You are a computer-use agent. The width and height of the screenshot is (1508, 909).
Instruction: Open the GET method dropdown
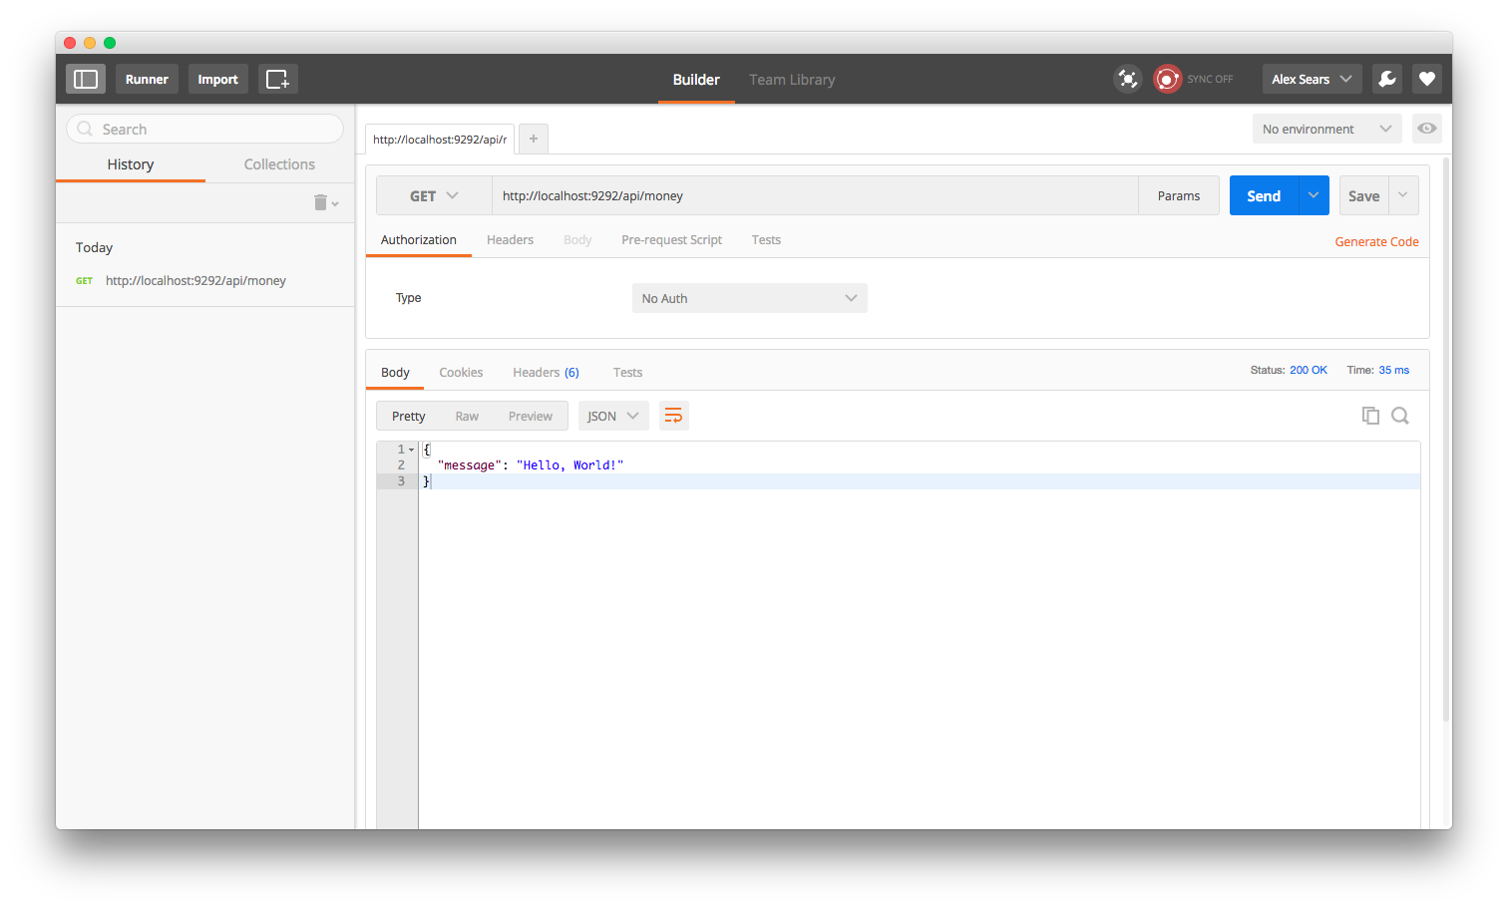click(x=434, y=195)
